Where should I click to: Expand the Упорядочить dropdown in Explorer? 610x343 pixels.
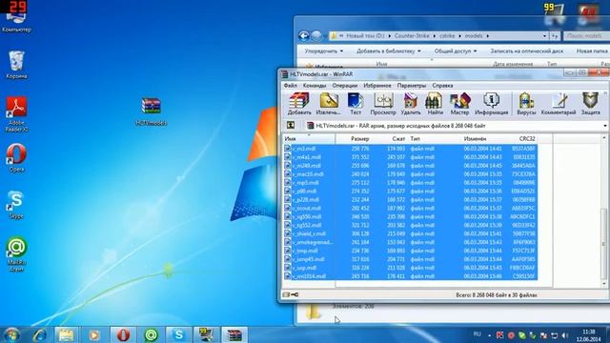click(324, 50)
